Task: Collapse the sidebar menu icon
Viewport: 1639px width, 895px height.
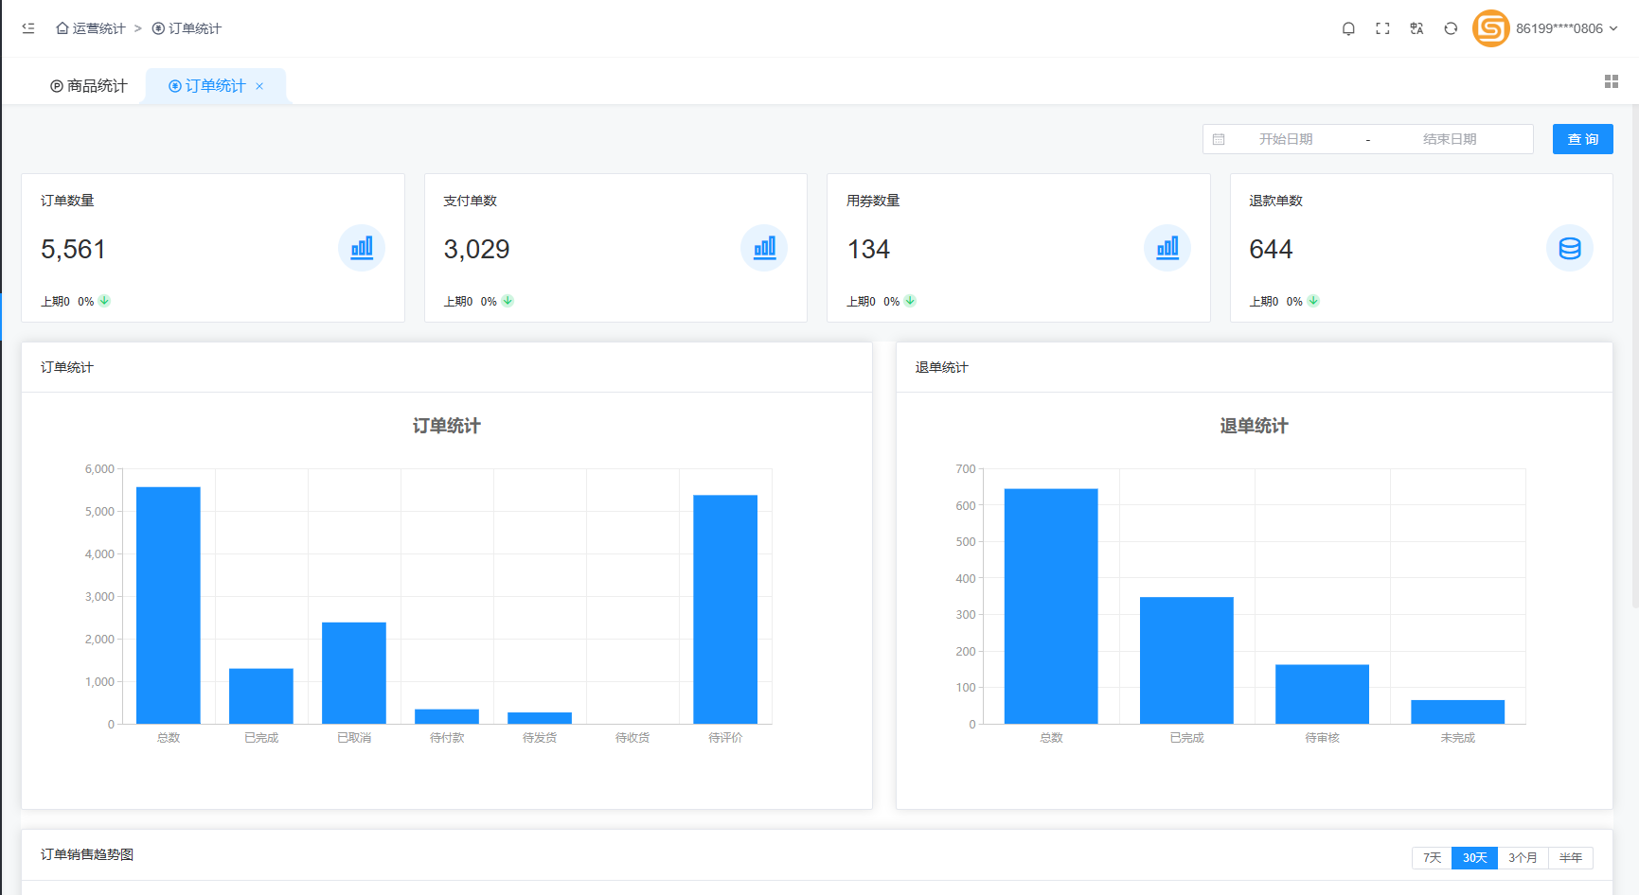Action: (x=28, y=28)
